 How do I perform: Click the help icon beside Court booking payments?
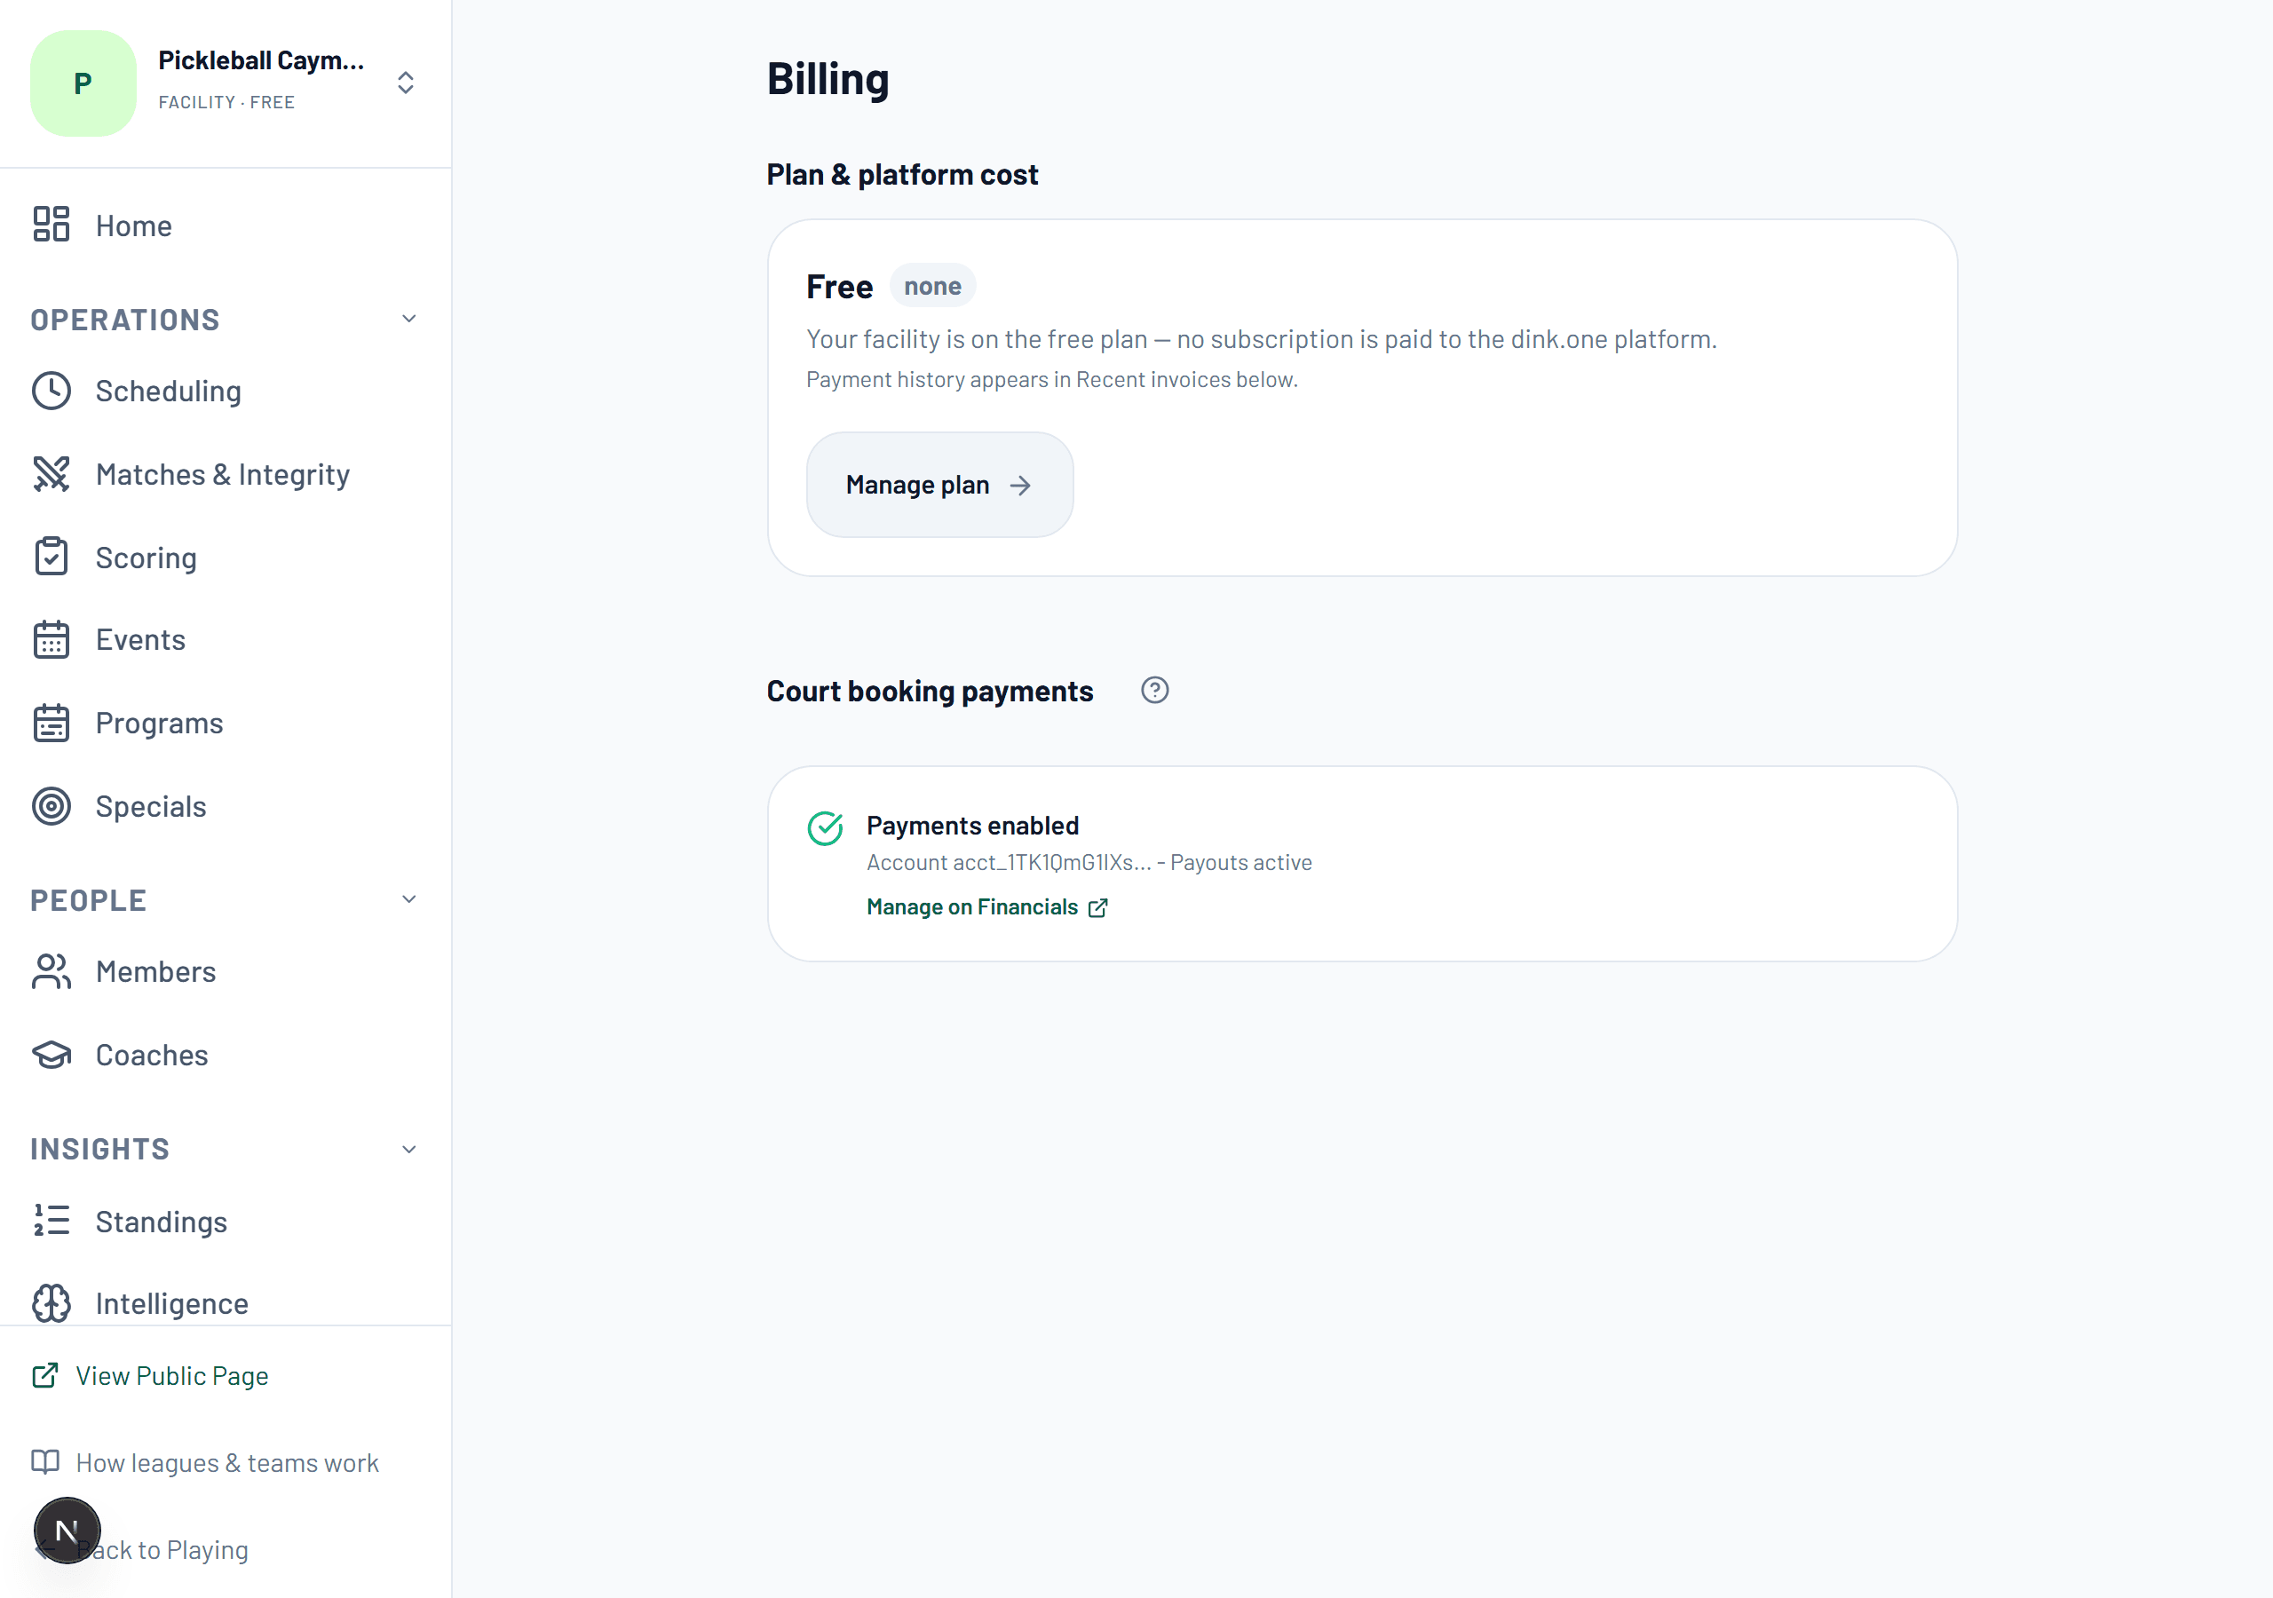point(1154,690)
